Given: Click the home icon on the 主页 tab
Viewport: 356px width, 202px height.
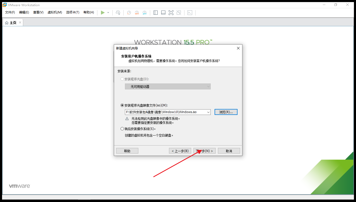Looking at the screenshot, I should pyautogui.click(x=7, y=23).
